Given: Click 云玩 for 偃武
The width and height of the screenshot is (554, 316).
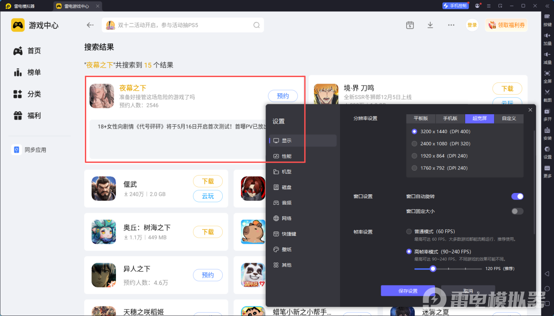Looking at the screenshot, I should pyautogui.click(x=208, y=196).
